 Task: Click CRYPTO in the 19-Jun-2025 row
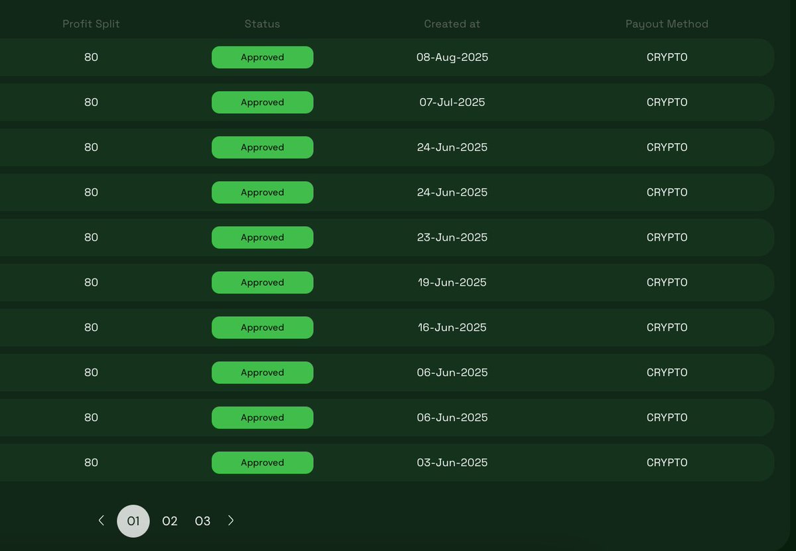(667, 282)
